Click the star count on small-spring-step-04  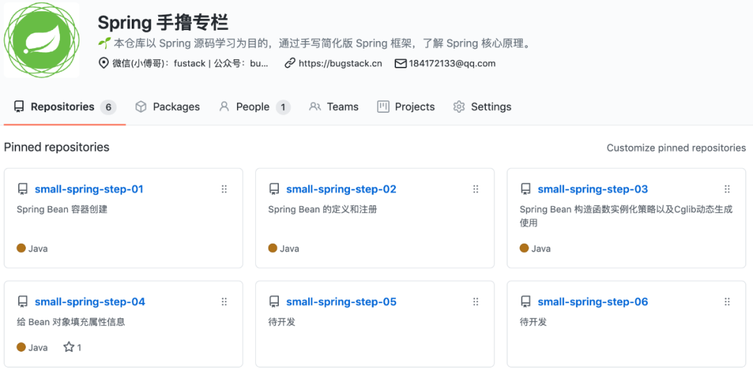tap(73, 347)
